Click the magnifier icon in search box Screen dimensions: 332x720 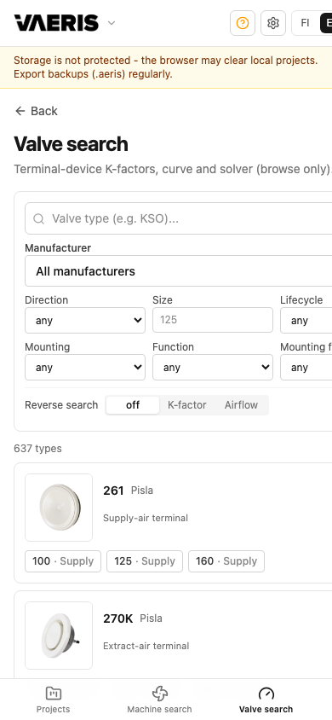tap(39, 218)
